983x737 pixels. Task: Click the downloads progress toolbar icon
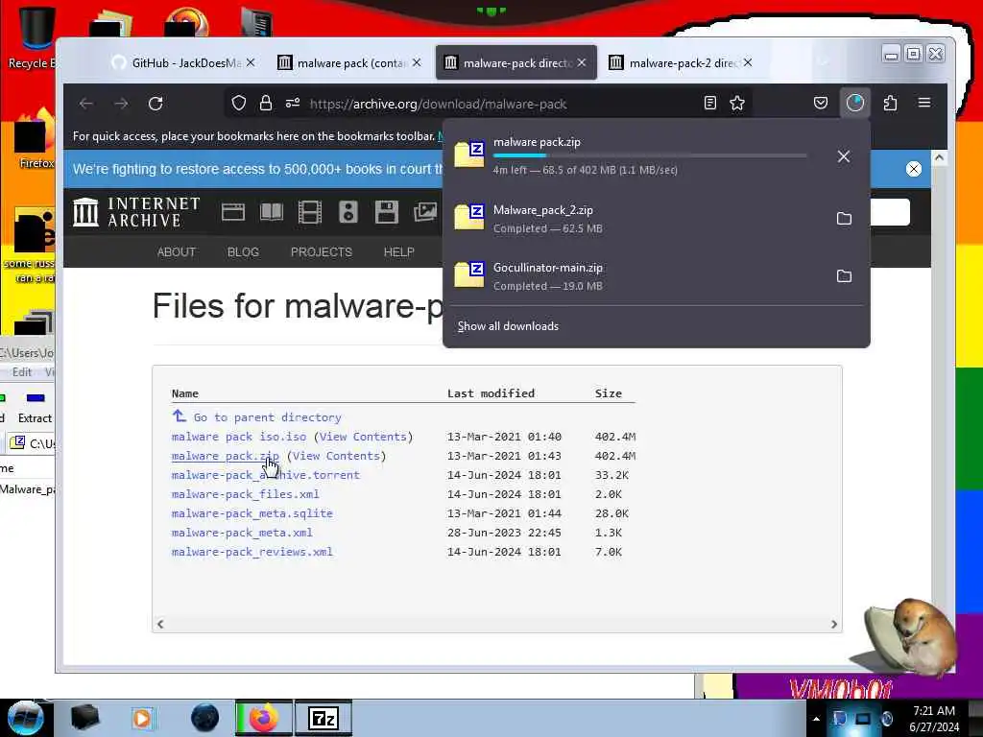[x=855, y=103]
